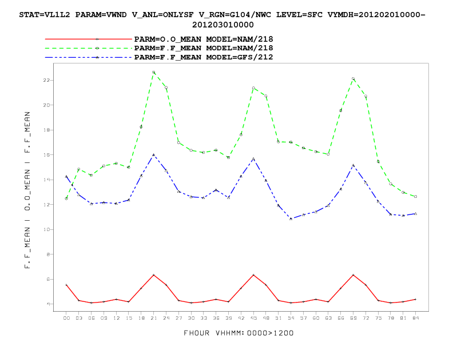
Task: Select the legend entry PARM=F.F_MEAN MODEL=NAM/218
Action: point(204,48)
